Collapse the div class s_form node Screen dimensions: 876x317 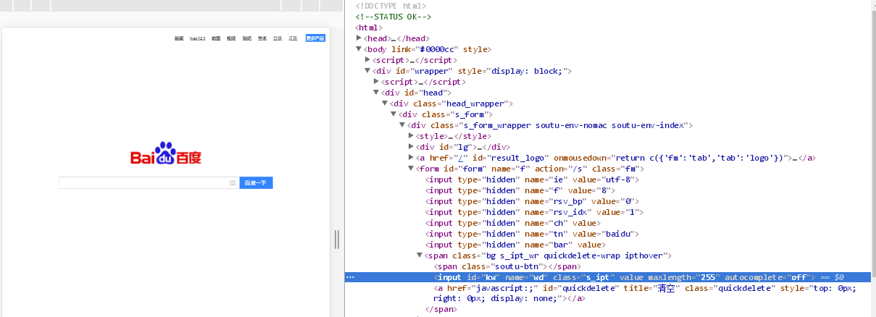[x=394, y=114]
